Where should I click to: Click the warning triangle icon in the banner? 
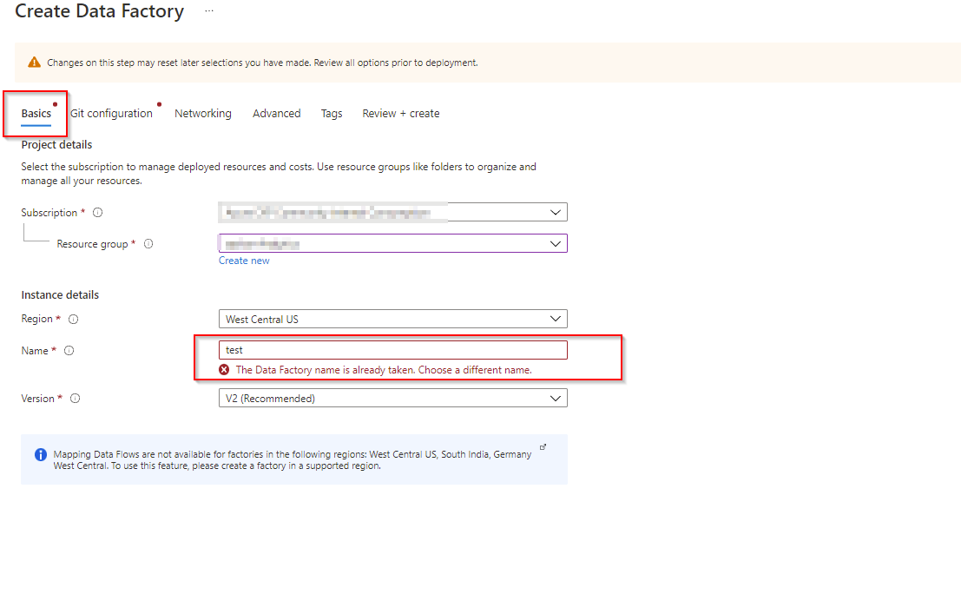35,62
